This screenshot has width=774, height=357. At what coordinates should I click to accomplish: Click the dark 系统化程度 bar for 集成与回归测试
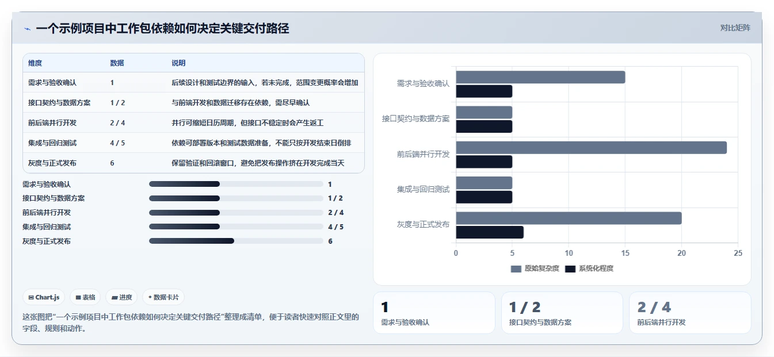point(484,197)
